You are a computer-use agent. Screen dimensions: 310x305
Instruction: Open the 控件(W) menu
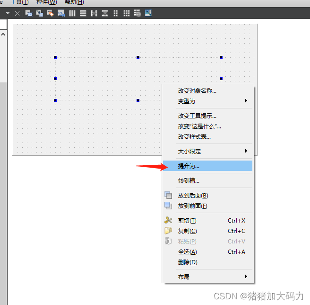(46, 2)
